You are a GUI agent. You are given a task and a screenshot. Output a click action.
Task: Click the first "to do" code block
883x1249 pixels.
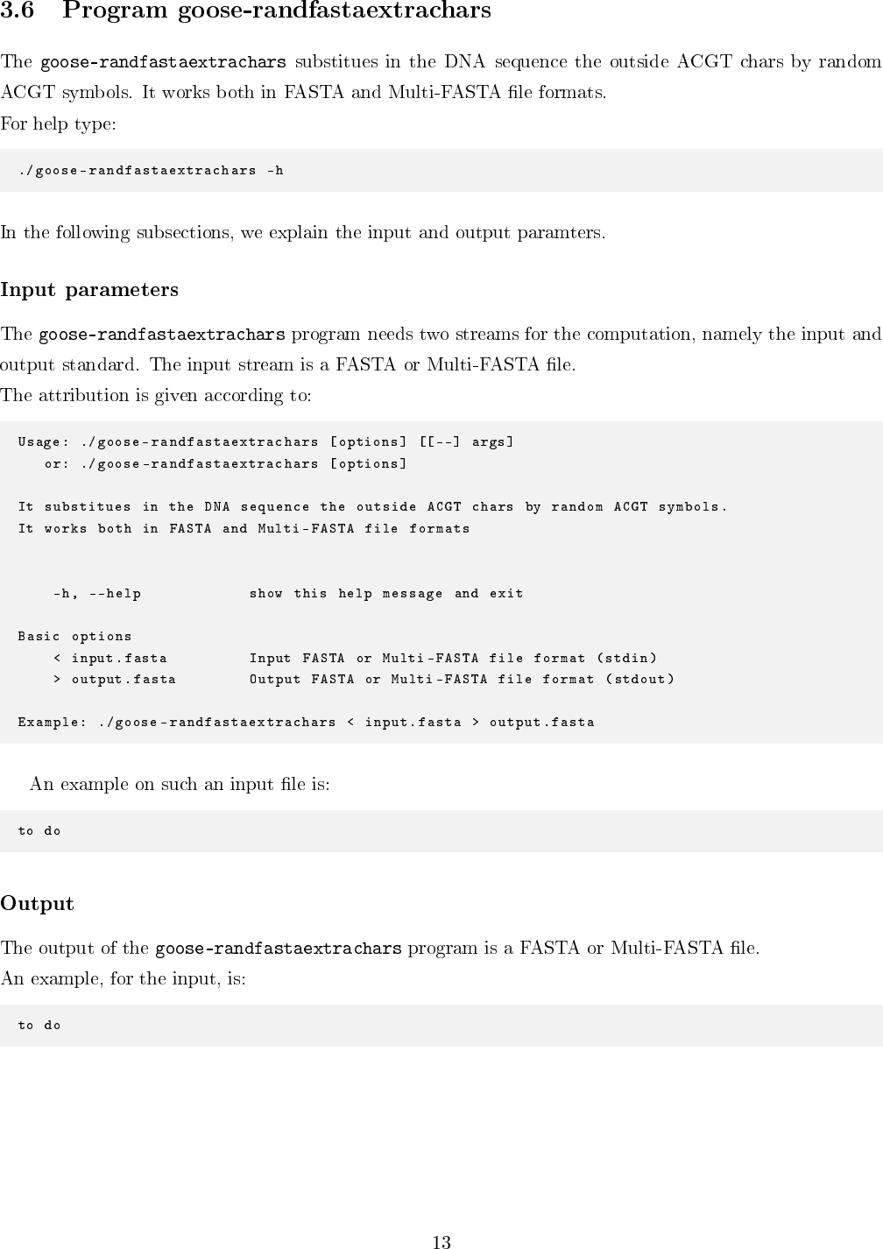(x=40, y=831)
